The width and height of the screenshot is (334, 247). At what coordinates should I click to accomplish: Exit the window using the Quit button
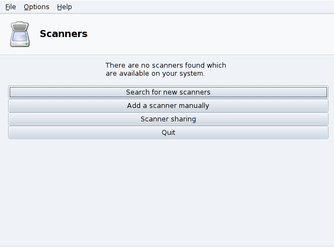point(168,133)
